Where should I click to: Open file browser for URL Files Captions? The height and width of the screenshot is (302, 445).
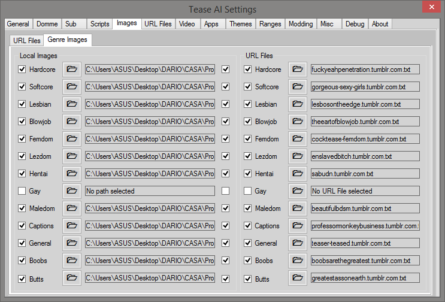click(298, 226)
